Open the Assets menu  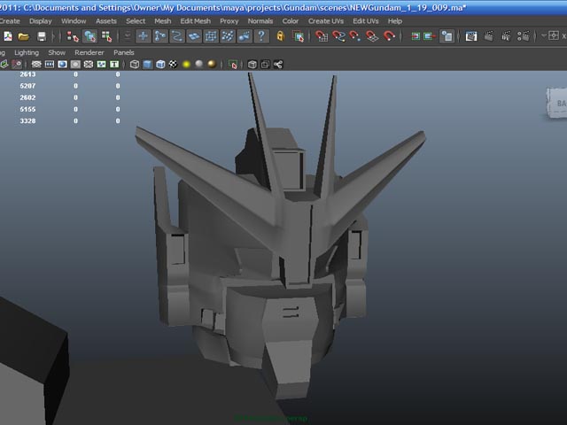pyautogui.click(x=106, y=21)
